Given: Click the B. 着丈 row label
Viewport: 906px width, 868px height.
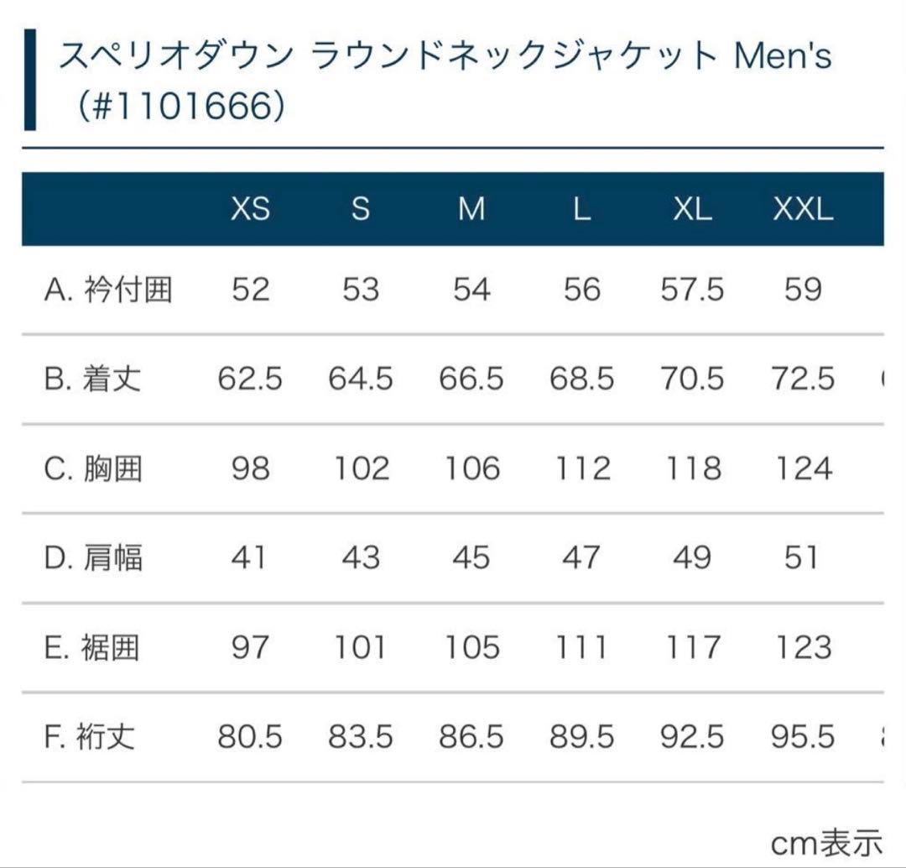Looking at the screenshot, I should tap(92, 379).
